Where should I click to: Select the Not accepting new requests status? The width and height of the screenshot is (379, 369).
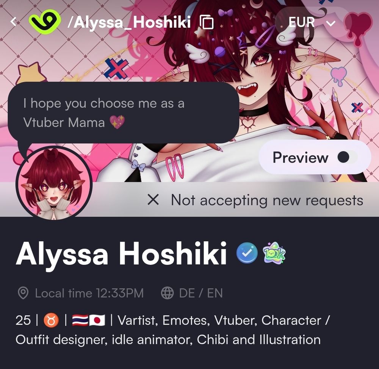267,200
